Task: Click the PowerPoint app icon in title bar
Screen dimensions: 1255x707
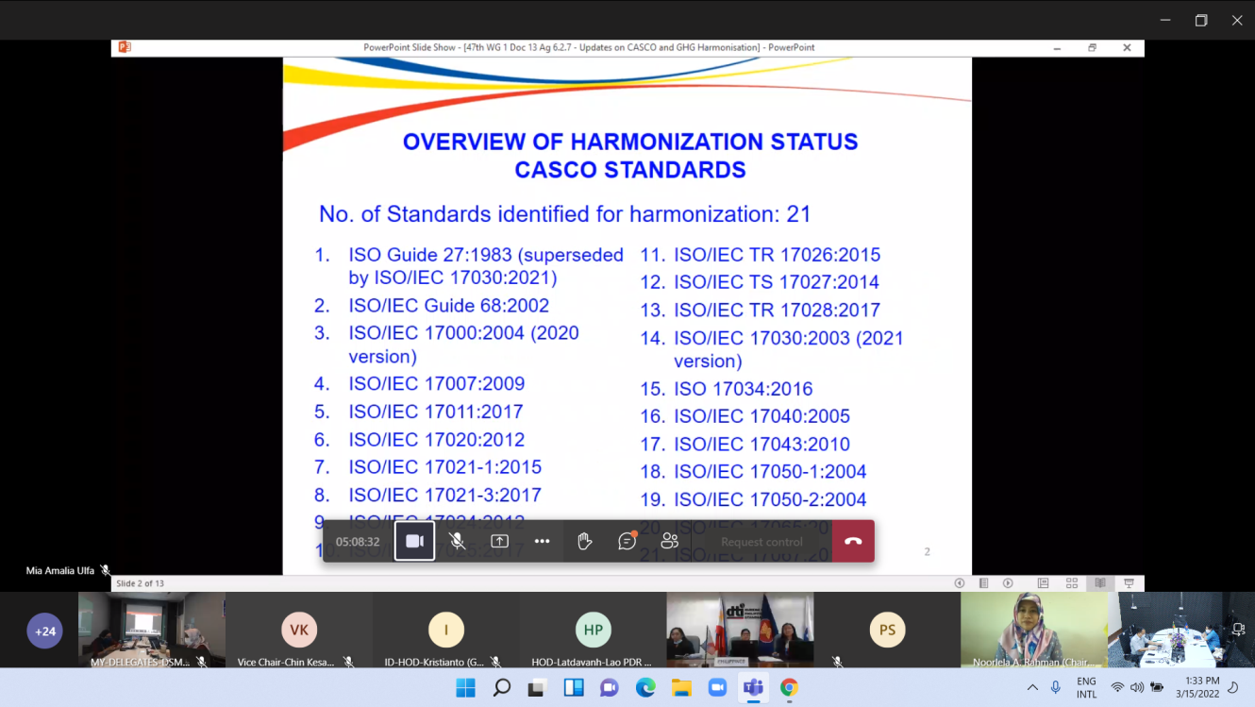Action: point(124,47)
